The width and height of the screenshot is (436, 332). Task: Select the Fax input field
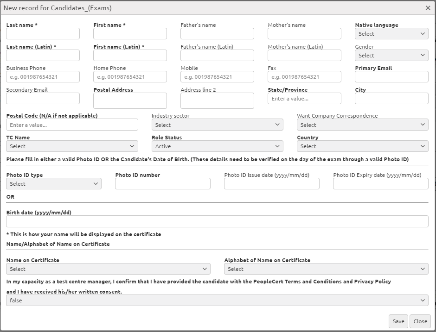(304, 76)
